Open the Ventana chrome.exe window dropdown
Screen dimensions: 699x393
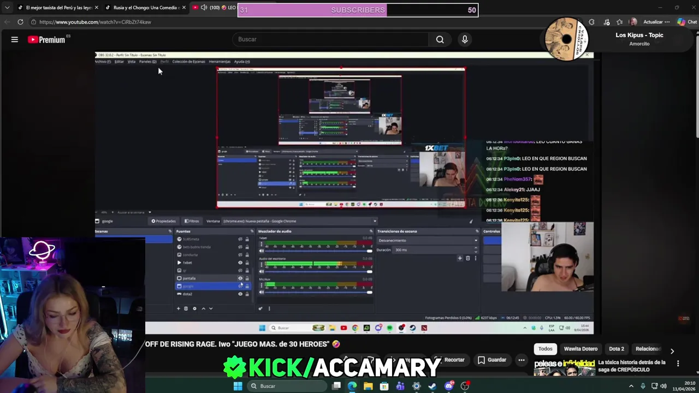click(x=300, y=221)
